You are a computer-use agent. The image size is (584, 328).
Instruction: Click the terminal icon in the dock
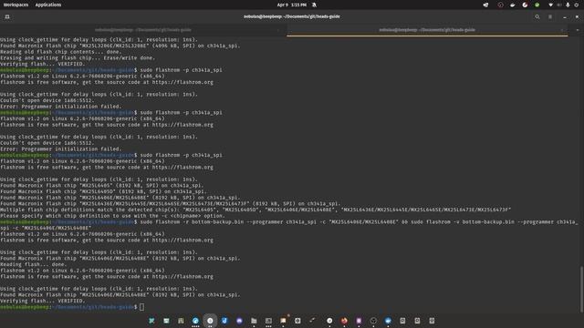(x=268, y=321)
